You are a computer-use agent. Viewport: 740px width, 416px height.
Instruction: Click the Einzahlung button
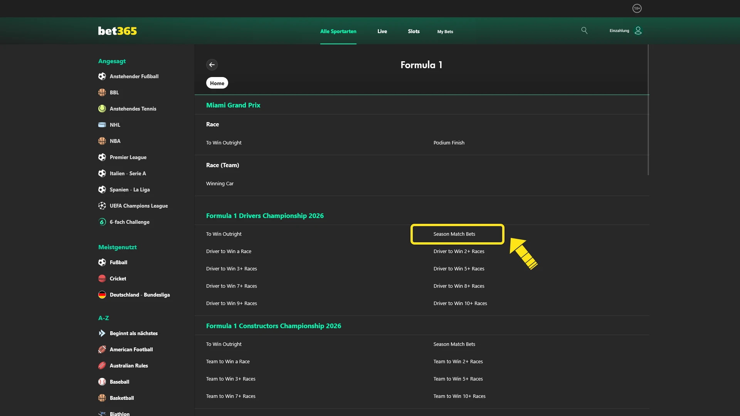[619, 30]
